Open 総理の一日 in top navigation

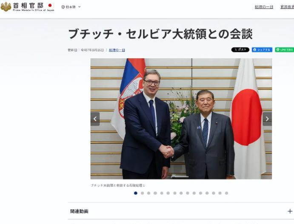pos(264,7)
